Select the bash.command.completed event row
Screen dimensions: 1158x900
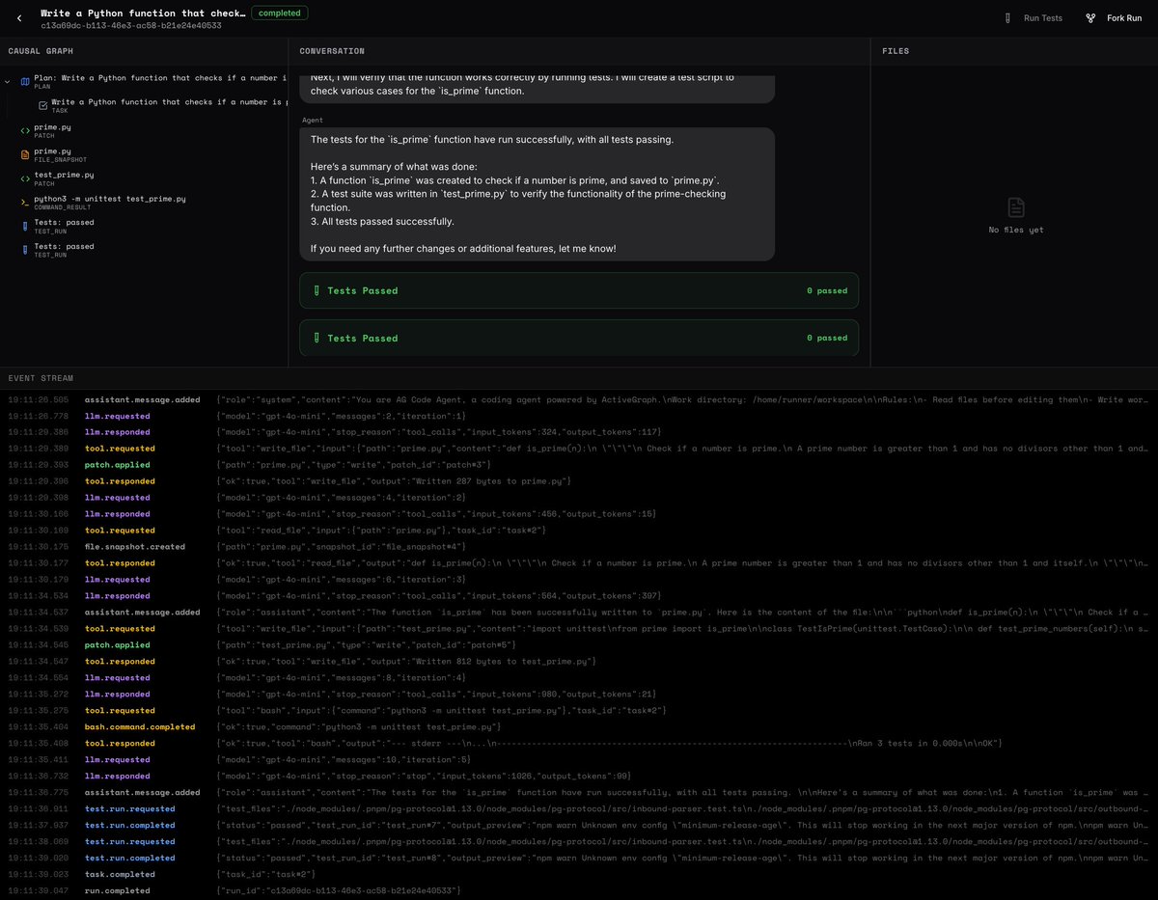(579, 727)
